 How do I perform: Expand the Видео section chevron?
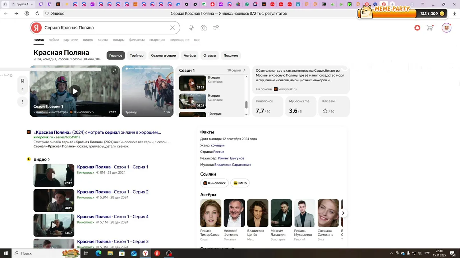[49, 159]
